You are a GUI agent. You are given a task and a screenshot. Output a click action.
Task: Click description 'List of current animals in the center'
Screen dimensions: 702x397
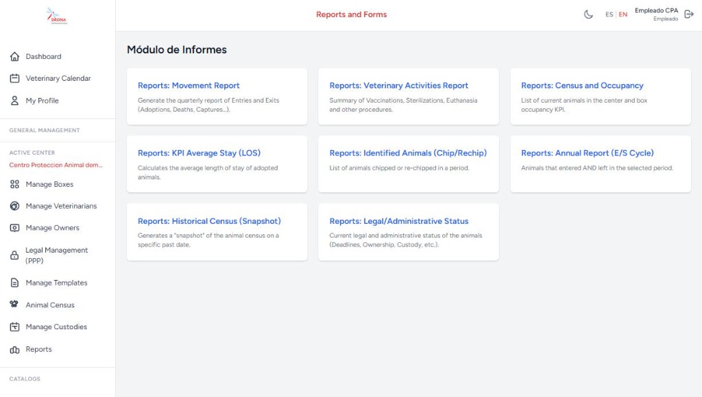point(584,105)
